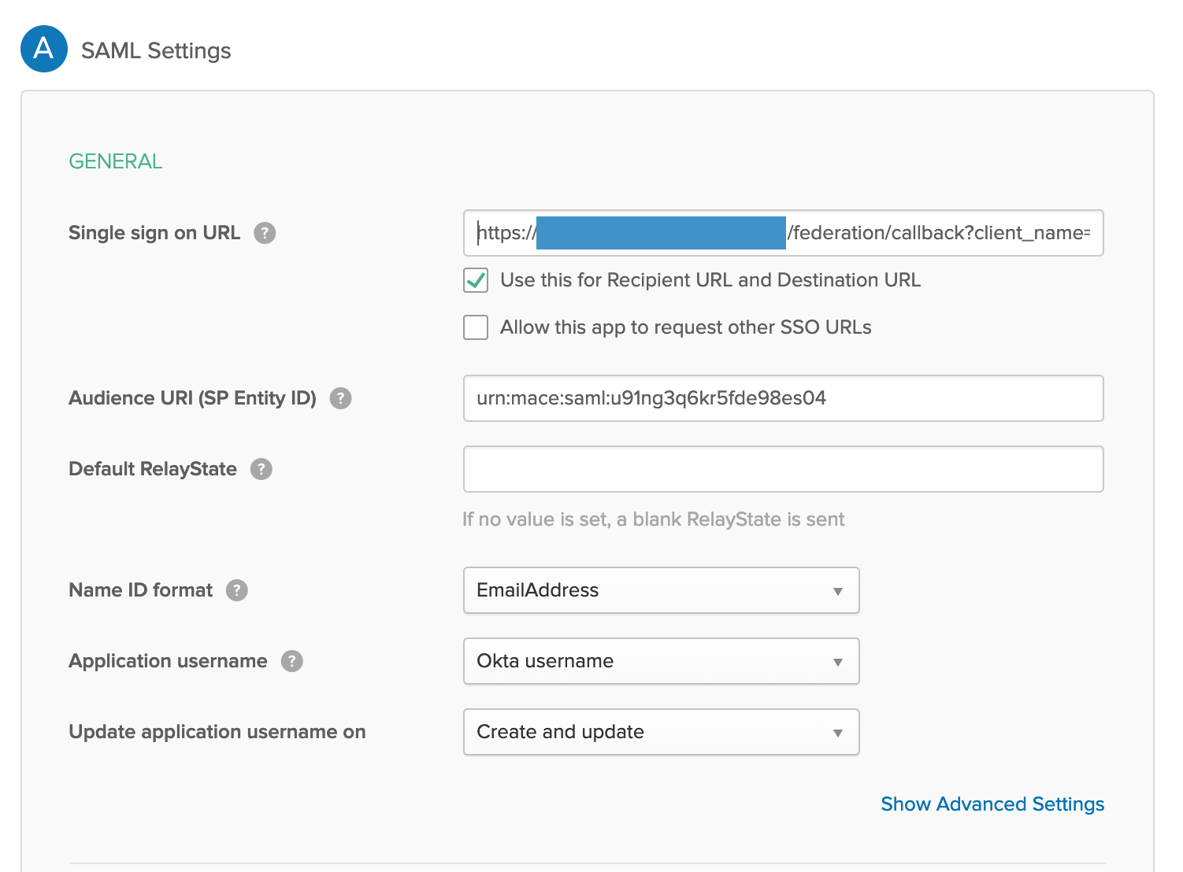1183x872 pixels.
Task: Open the Application username dropdown
Action: pyautogui.click(x=661, y=661)
